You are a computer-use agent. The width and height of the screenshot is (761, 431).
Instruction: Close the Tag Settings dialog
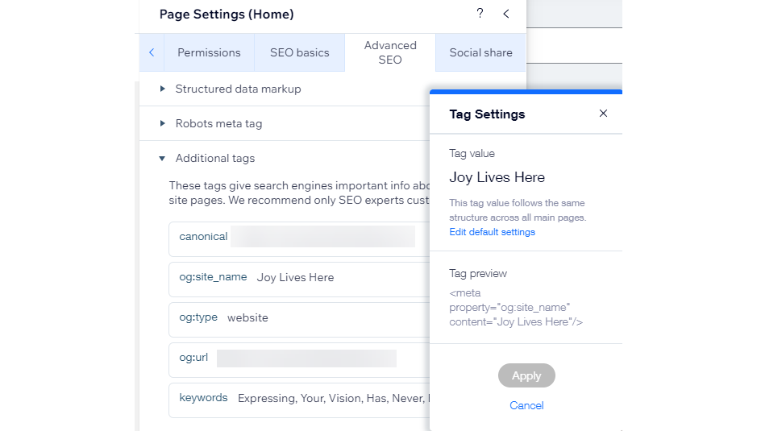(603, 114)
